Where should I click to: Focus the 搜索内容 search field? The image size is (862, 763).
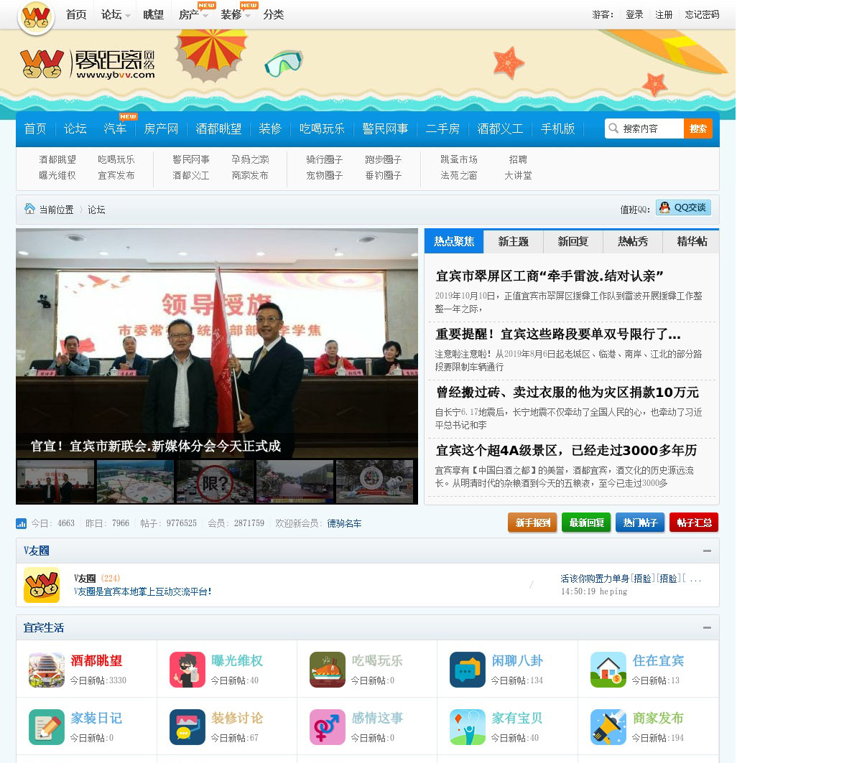pyautogui.click(x=652, y=128)
